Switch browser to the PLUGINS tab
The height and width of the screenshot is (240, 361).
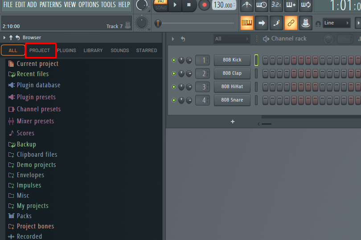(x=66, y=50)
